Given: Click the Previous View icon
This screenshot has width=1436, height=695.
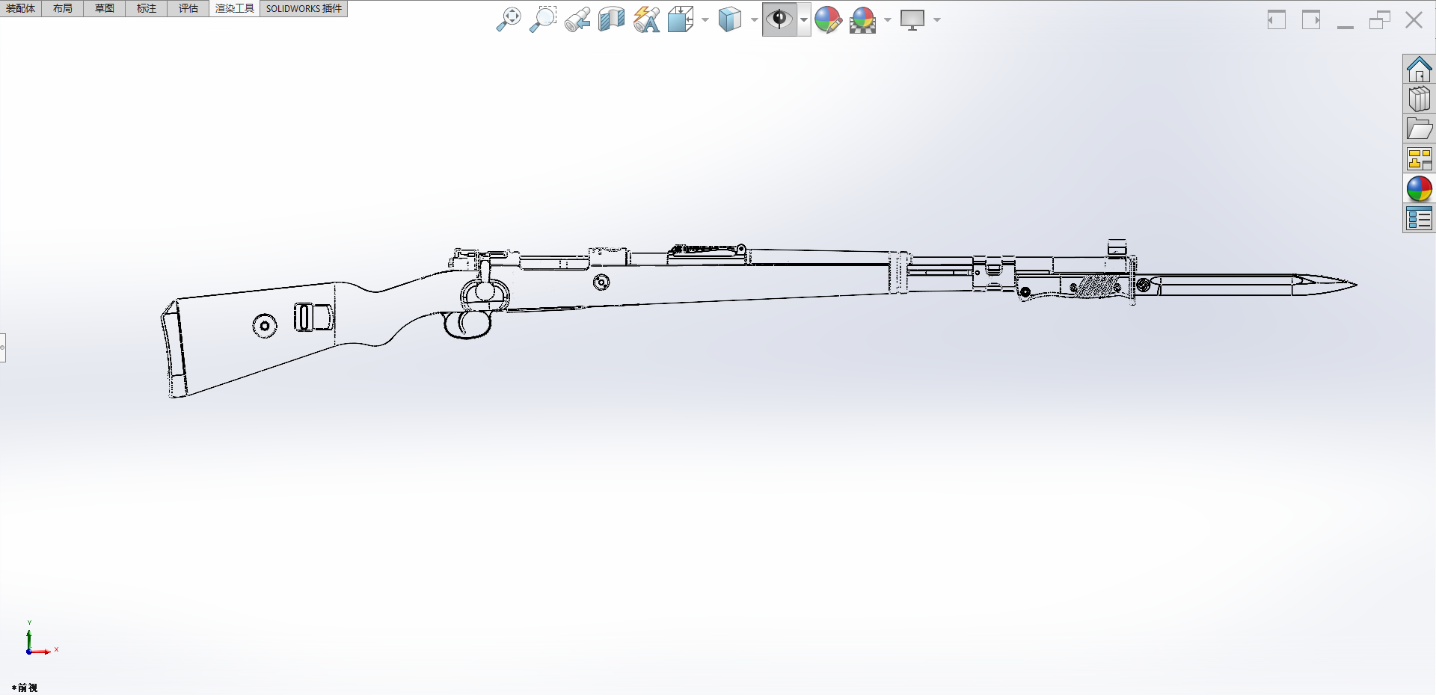Looking at the screenshot, I should (x=577, y=19).
